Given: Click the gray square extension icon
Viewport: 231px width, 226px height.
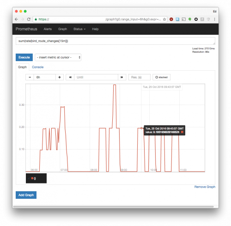Looking at the screenshot, I should 202,19.
